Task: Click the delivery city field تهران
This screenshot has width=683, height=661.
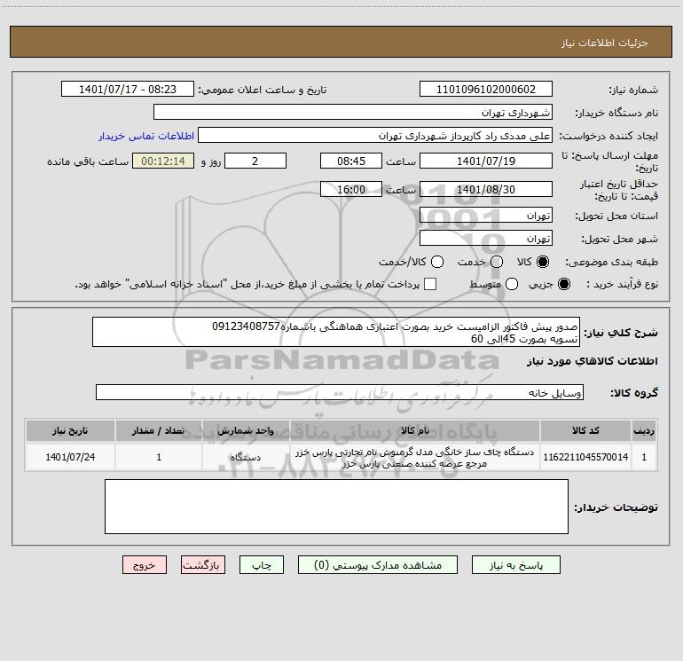Action: 486,238
